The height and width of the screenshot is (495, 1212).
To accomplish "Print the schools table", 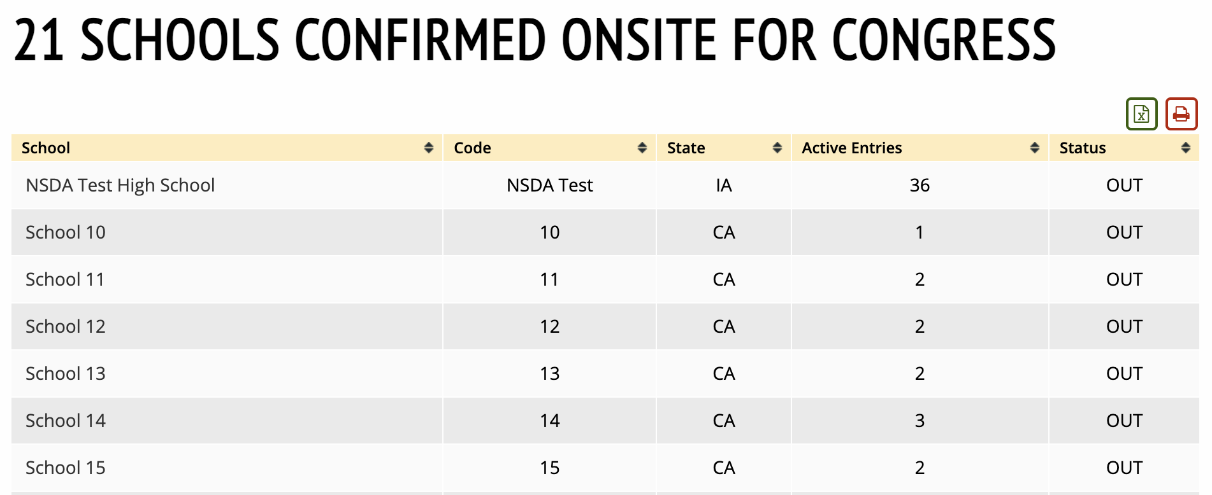I will pos(1181,114).
